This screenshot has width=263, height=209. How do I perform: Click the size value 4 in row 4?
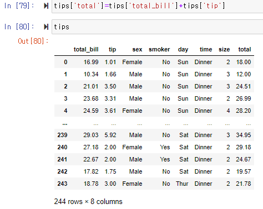click(228, 111)
